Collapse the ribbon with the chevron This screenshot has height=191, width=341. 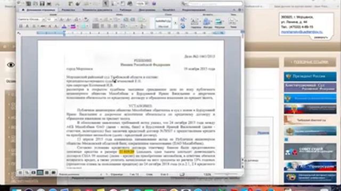tap(234, 10)
